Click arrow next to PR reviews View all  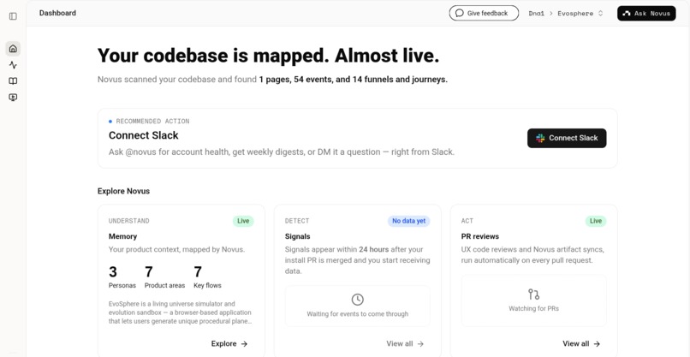coord(597,344)
